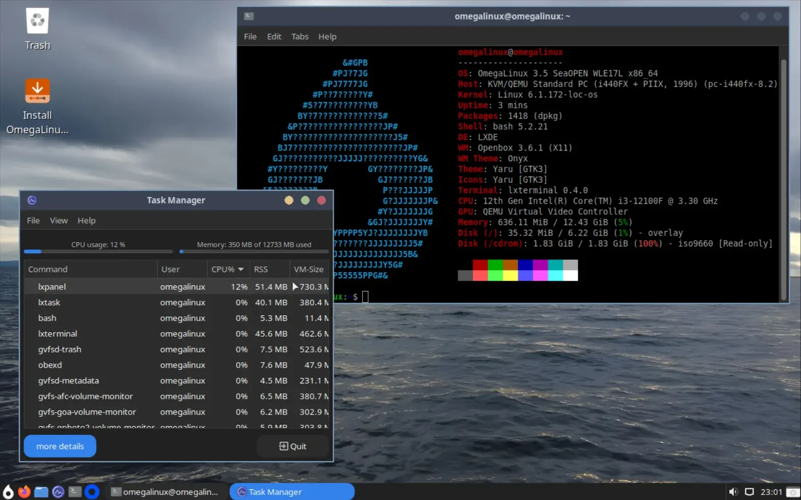This screenshot has height=500, width=801.
Task: Click the 'GPU: QEMU Virtual Video Controller' line
Action: [543, 212]
